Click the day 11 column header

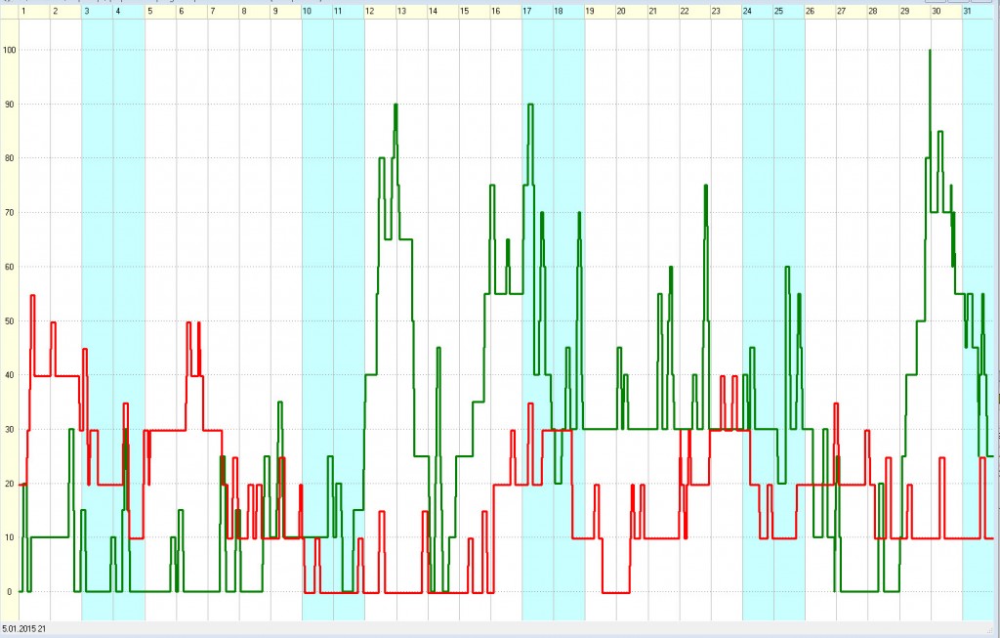coord(349,11)
